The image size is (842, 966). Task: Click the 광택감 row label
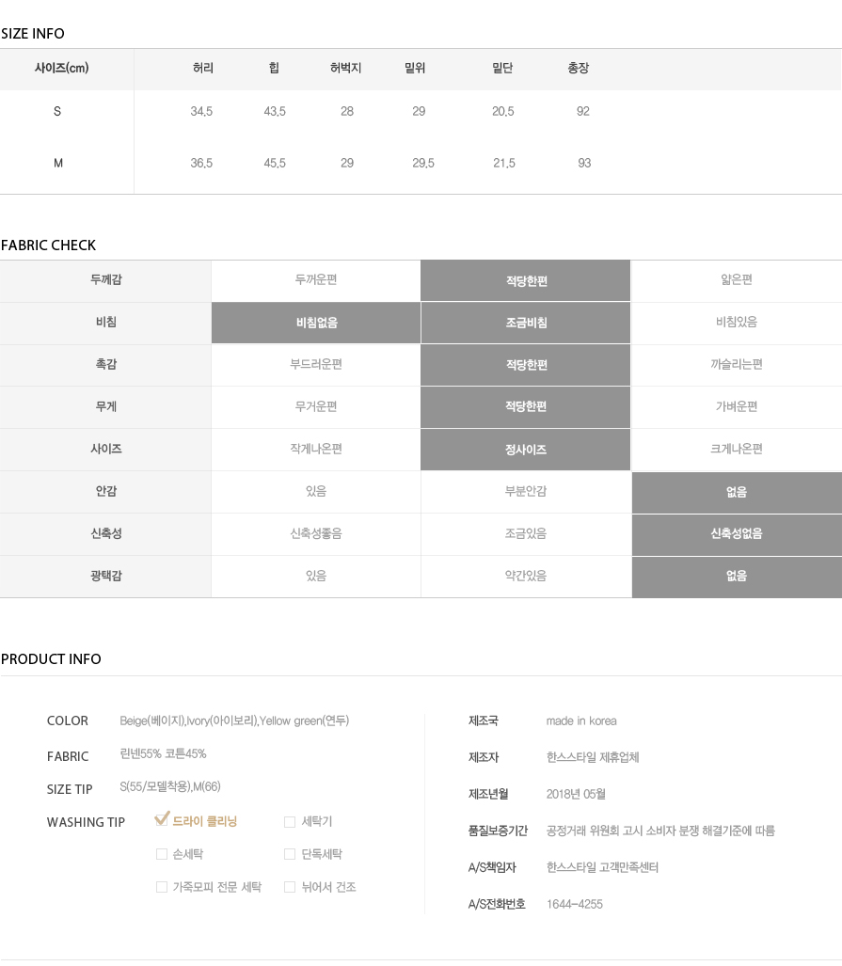coord(106,576)
